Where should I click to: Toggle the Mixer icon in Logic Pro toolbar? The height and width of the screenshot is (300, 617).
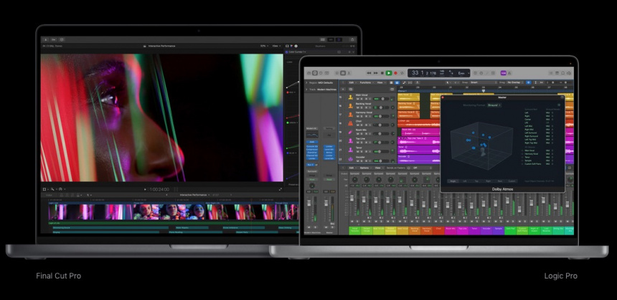[343, 73]
